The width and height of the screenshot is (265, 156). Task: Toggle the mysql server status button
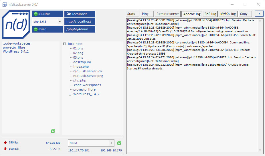pos(48,29)
